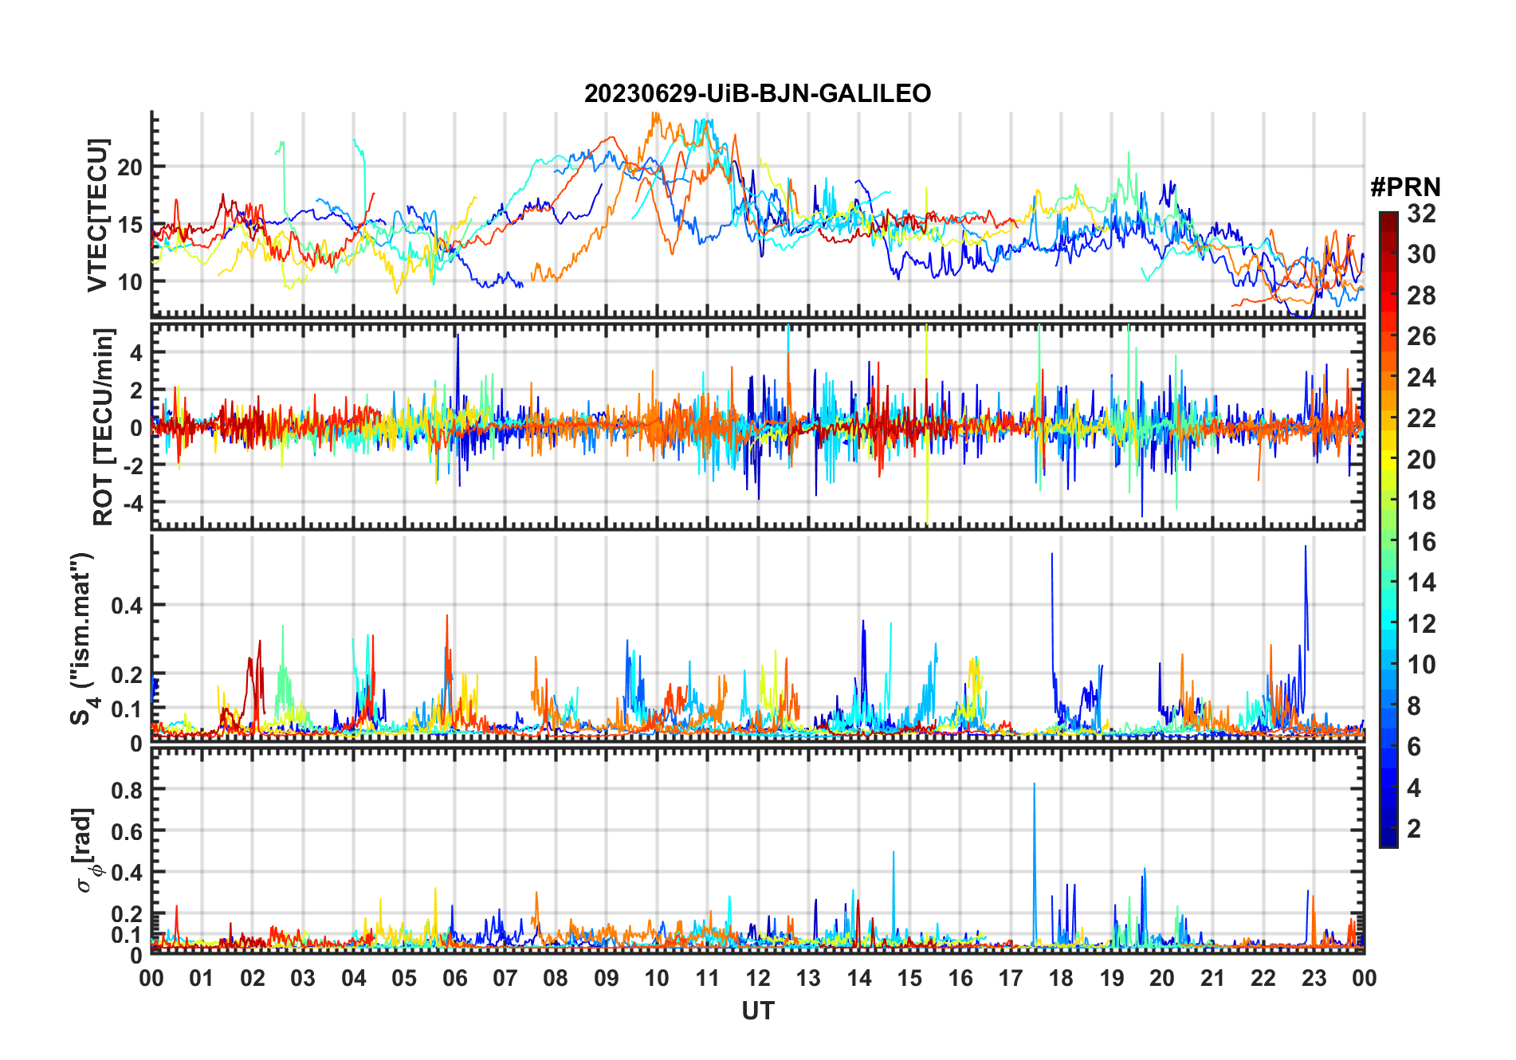Click the VTEC[TECU] y-axis label

tap(97, 215)
